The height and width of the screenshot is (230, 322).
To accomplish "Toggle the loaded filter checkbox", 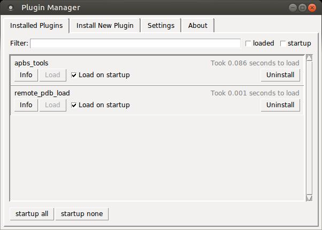I will 248,43.
